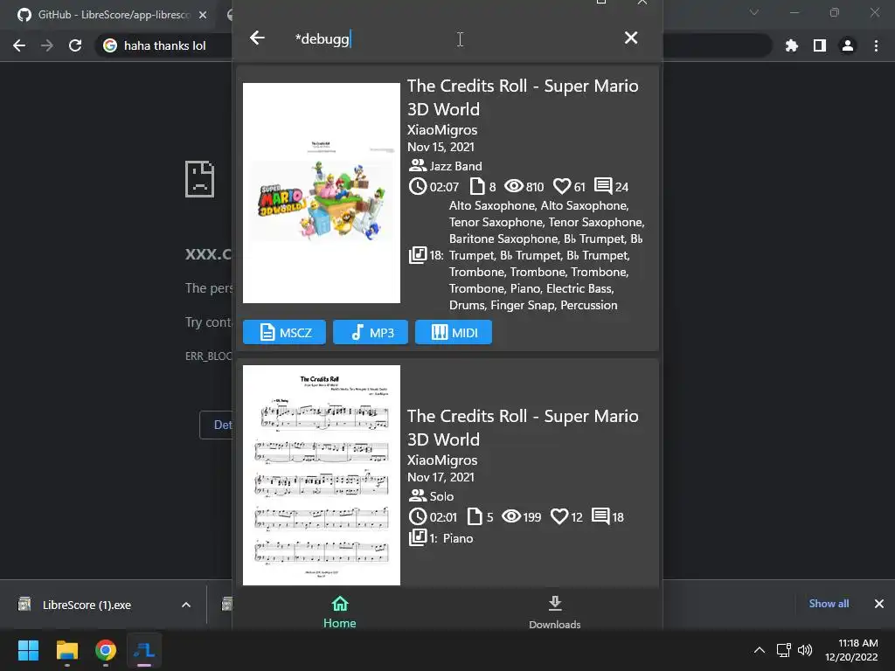Open File Explorer from taskbar
895x671 pixels.
[x=66, y=650]
